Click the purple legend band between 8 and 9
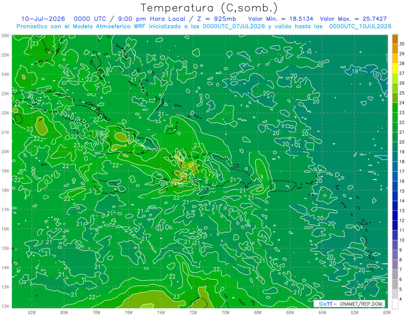The image size is (411, 317). click(x=395, y=255)
